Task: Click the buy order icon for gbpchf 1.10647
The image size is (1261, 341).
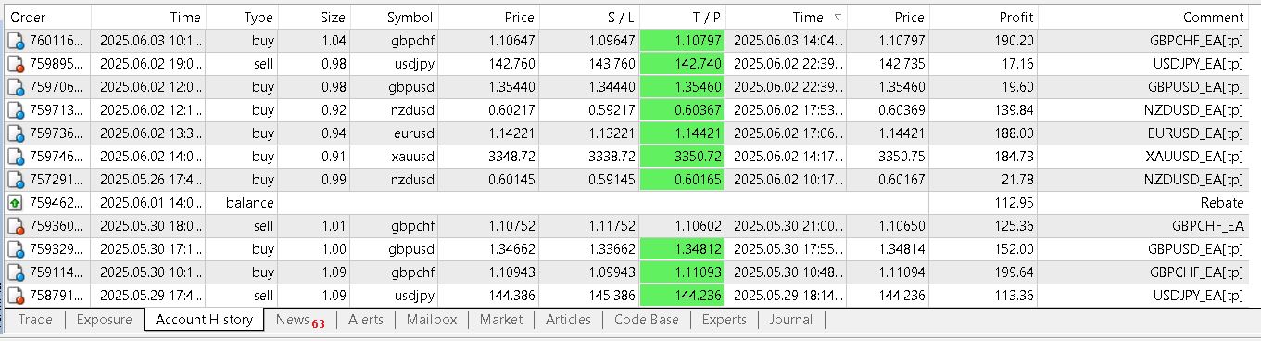Action: pos(16,41)
